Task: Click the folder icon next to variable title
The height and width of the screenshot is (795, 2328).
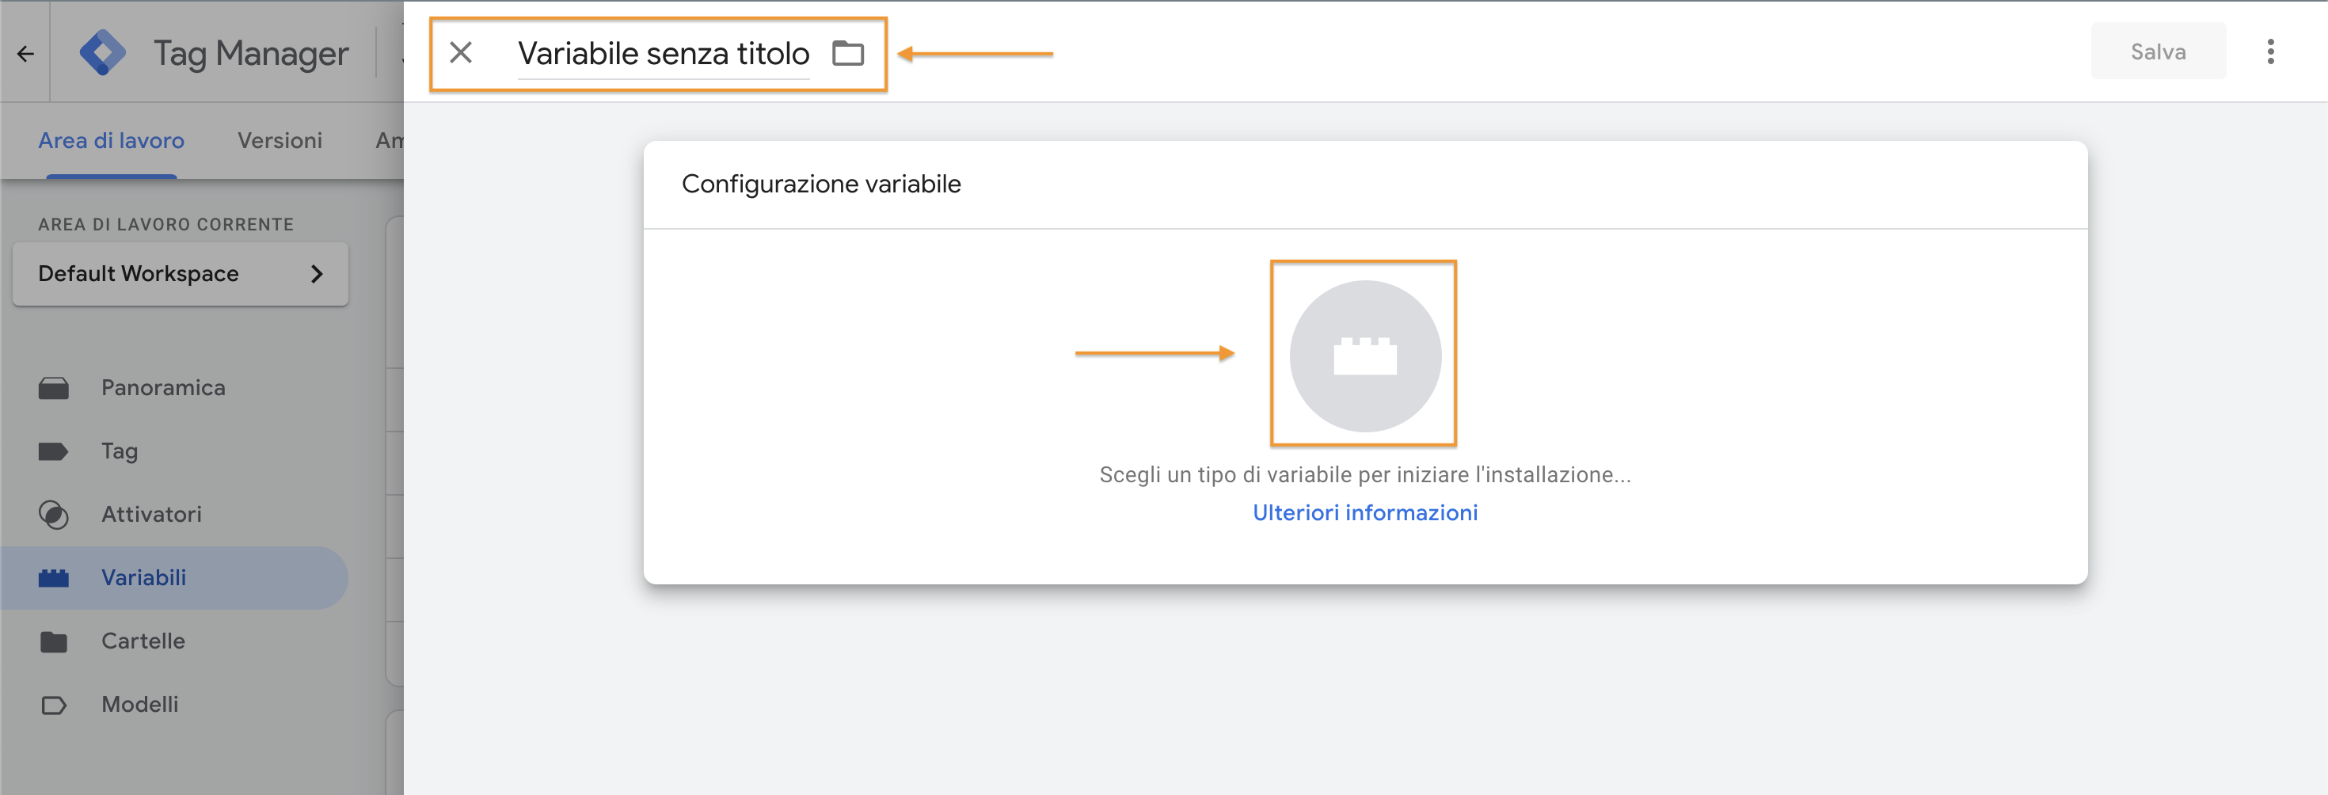Action: [x=848, y=53]
